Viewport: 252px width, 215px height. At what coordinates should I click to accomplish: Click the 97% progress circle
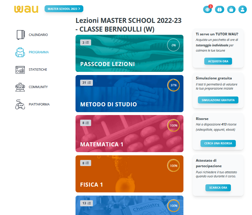[173, 85]
